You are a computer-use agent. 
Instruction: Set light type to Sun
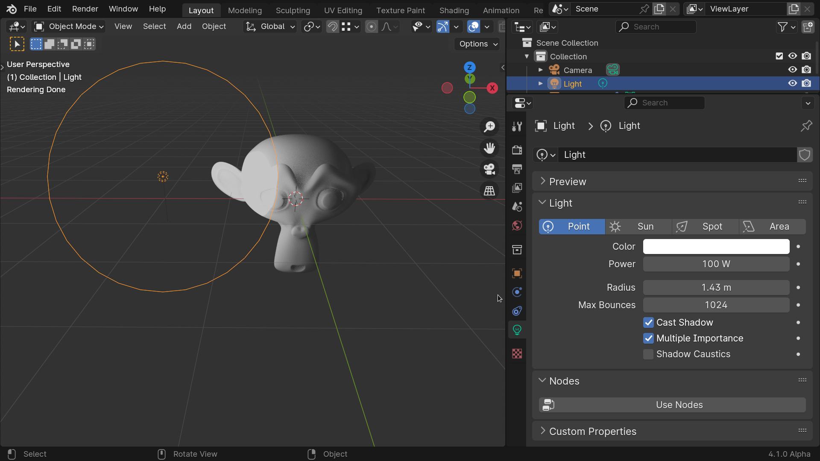click(638, 227)
